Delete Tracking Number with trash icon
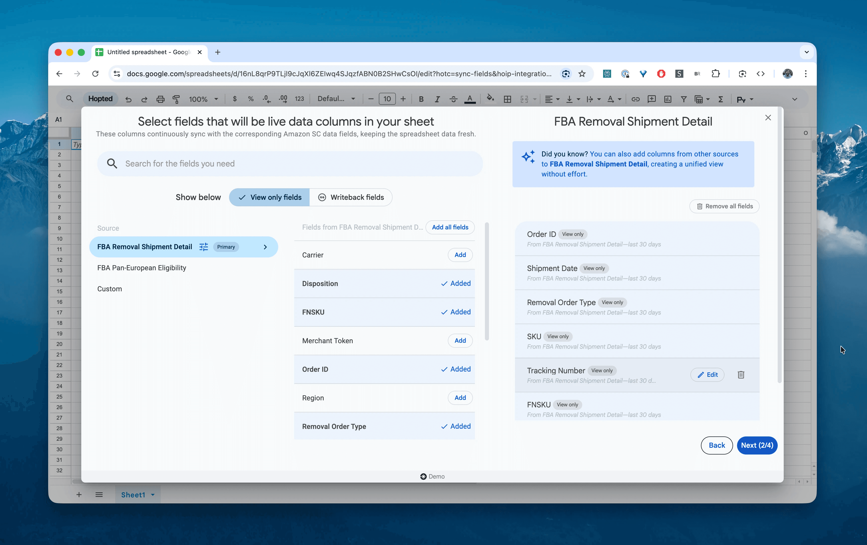This screenshot has height=545, width=867. pyautogui.click(x=741, y=375)
